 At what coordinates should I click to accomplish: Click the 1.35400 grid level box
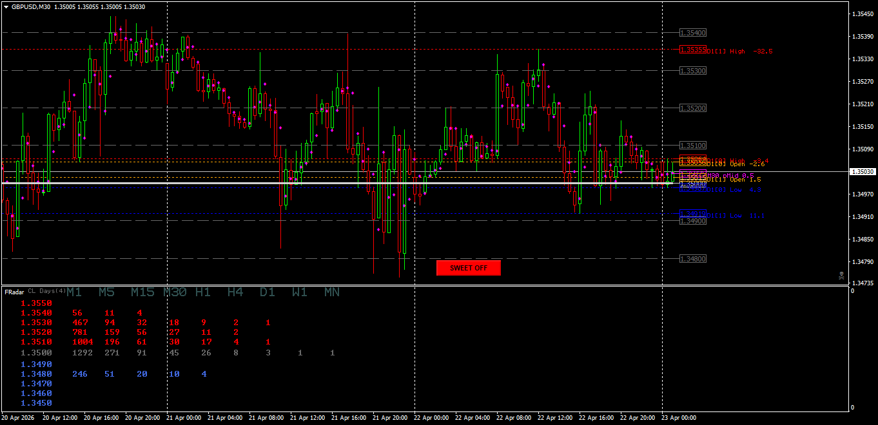[x=693, y=33]
